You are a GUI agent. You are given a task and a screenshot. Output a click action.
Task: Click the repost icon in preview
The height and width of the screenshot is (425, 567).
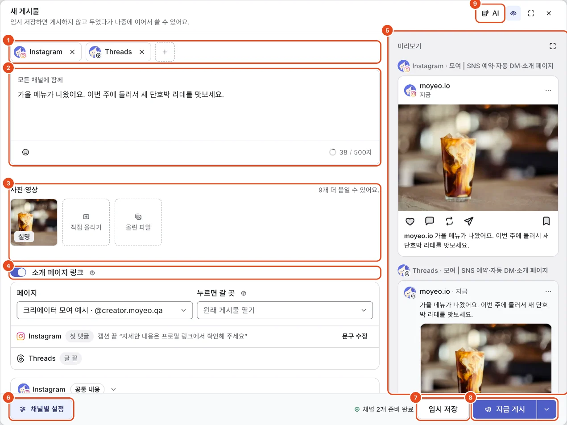[x=449, y=221]
